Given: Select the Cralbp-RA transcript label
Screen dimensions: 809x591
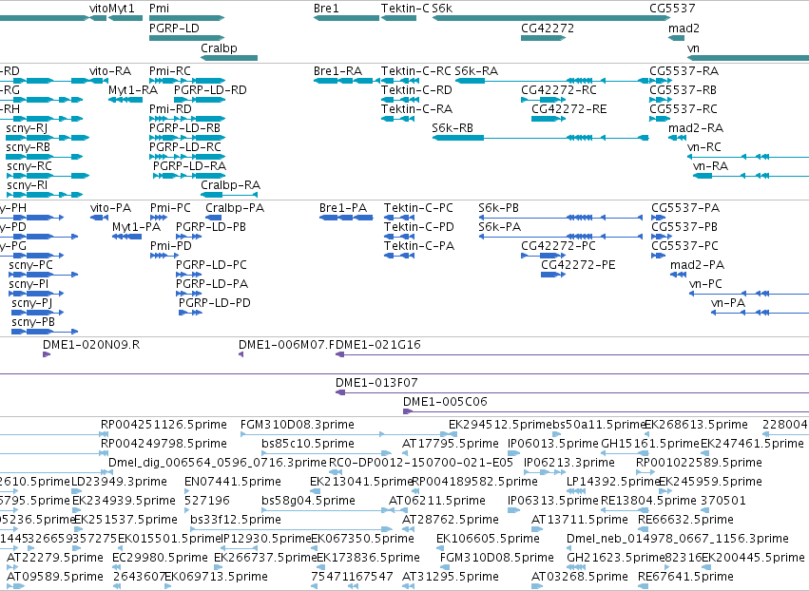Looking at the screenshot, I should (x=230, y=185).
